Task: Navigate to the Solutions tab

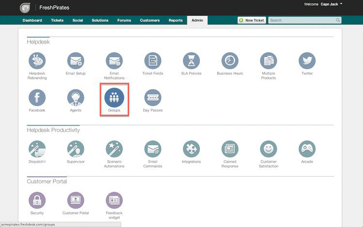Action: pyautogui.click(x=100, y=20)
